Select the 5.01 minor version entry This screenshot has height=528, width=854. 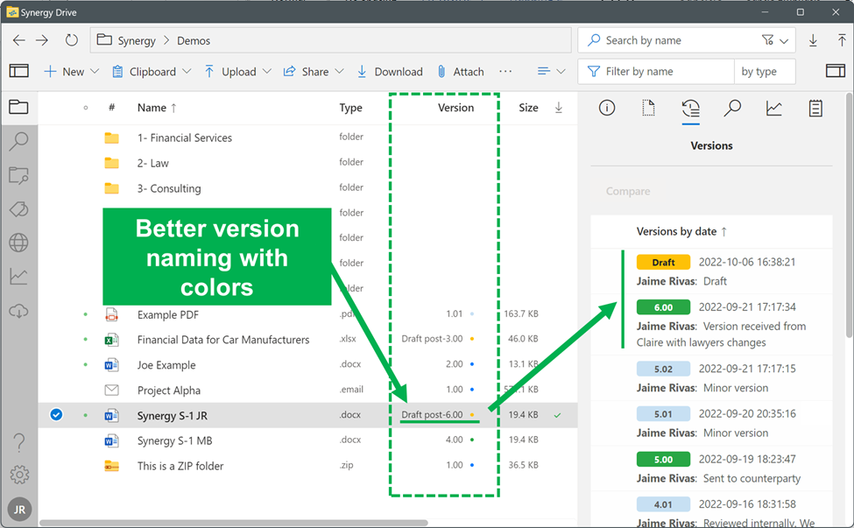[711, 423]
